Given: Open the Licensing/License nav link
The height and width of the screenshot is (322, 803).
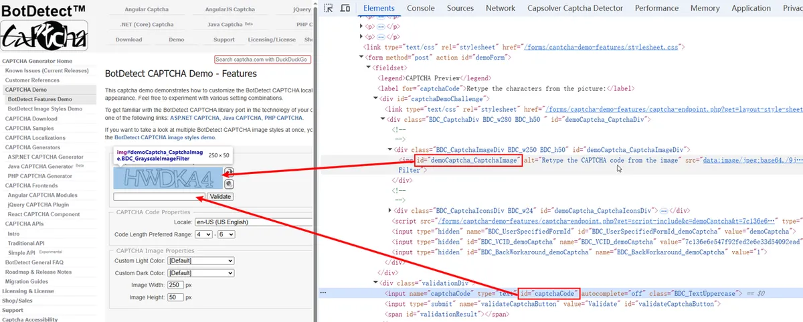Looking at the screenshot, I should [272, 39].
